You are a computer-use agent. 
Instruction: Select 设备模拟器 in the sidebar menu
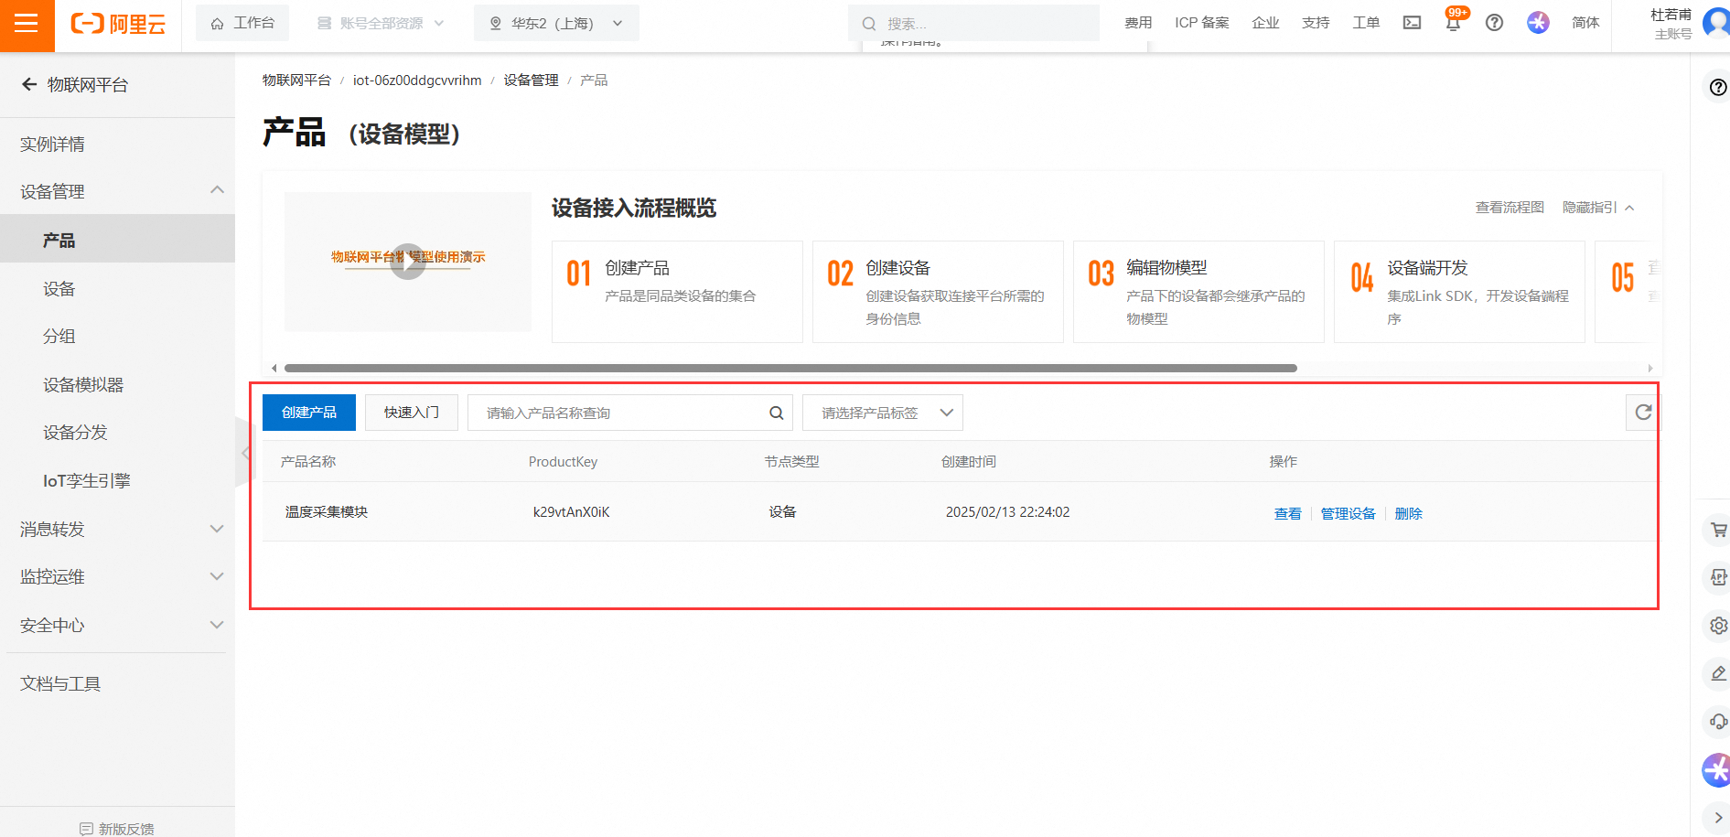tap(83, 385)
